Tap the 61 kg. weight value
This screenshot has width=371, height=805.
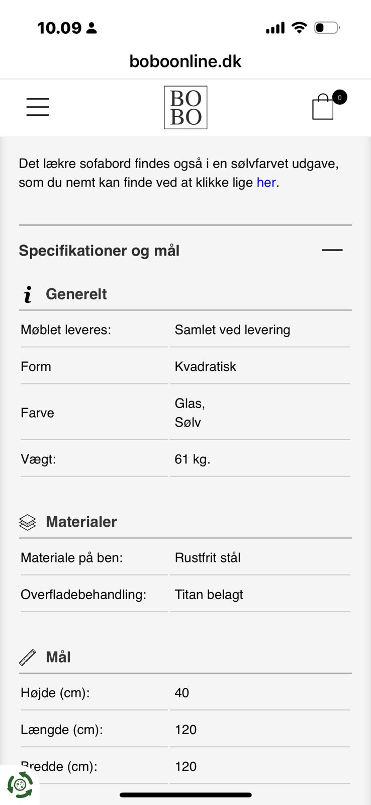tap(192, 459)
